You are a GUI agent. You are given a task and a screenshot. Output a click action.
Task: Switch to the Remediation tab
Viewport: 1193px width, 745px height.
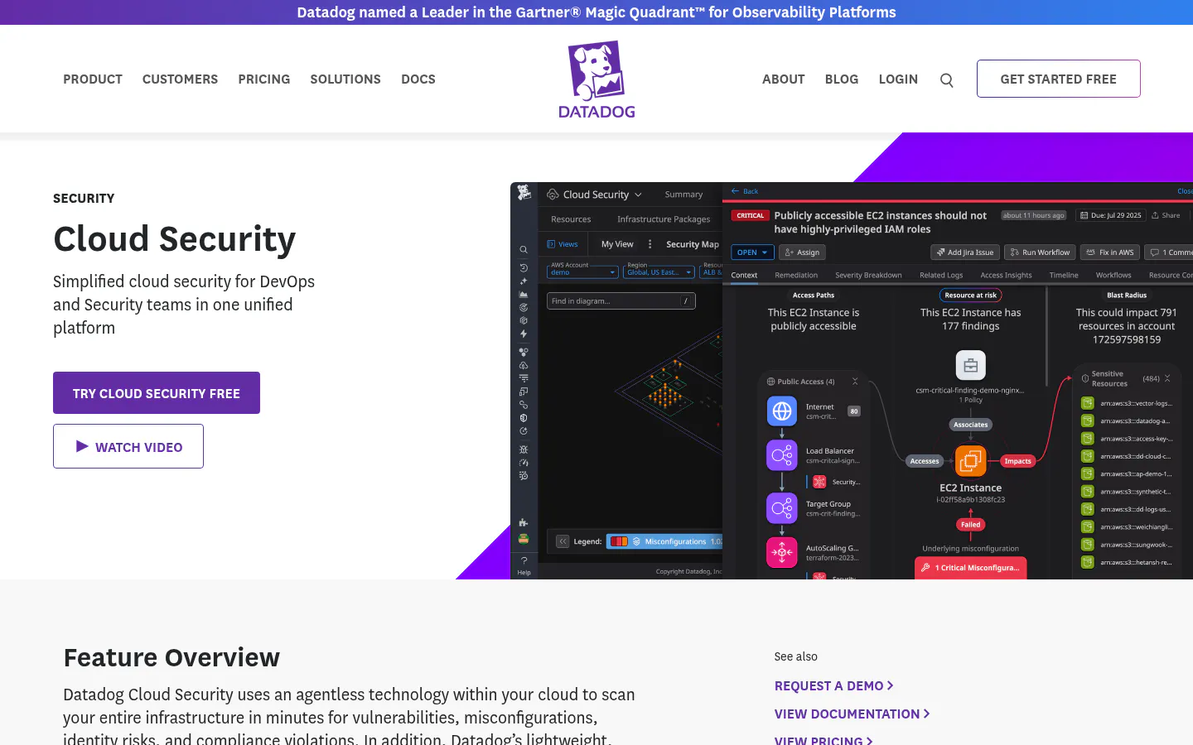tap(796, 275)
